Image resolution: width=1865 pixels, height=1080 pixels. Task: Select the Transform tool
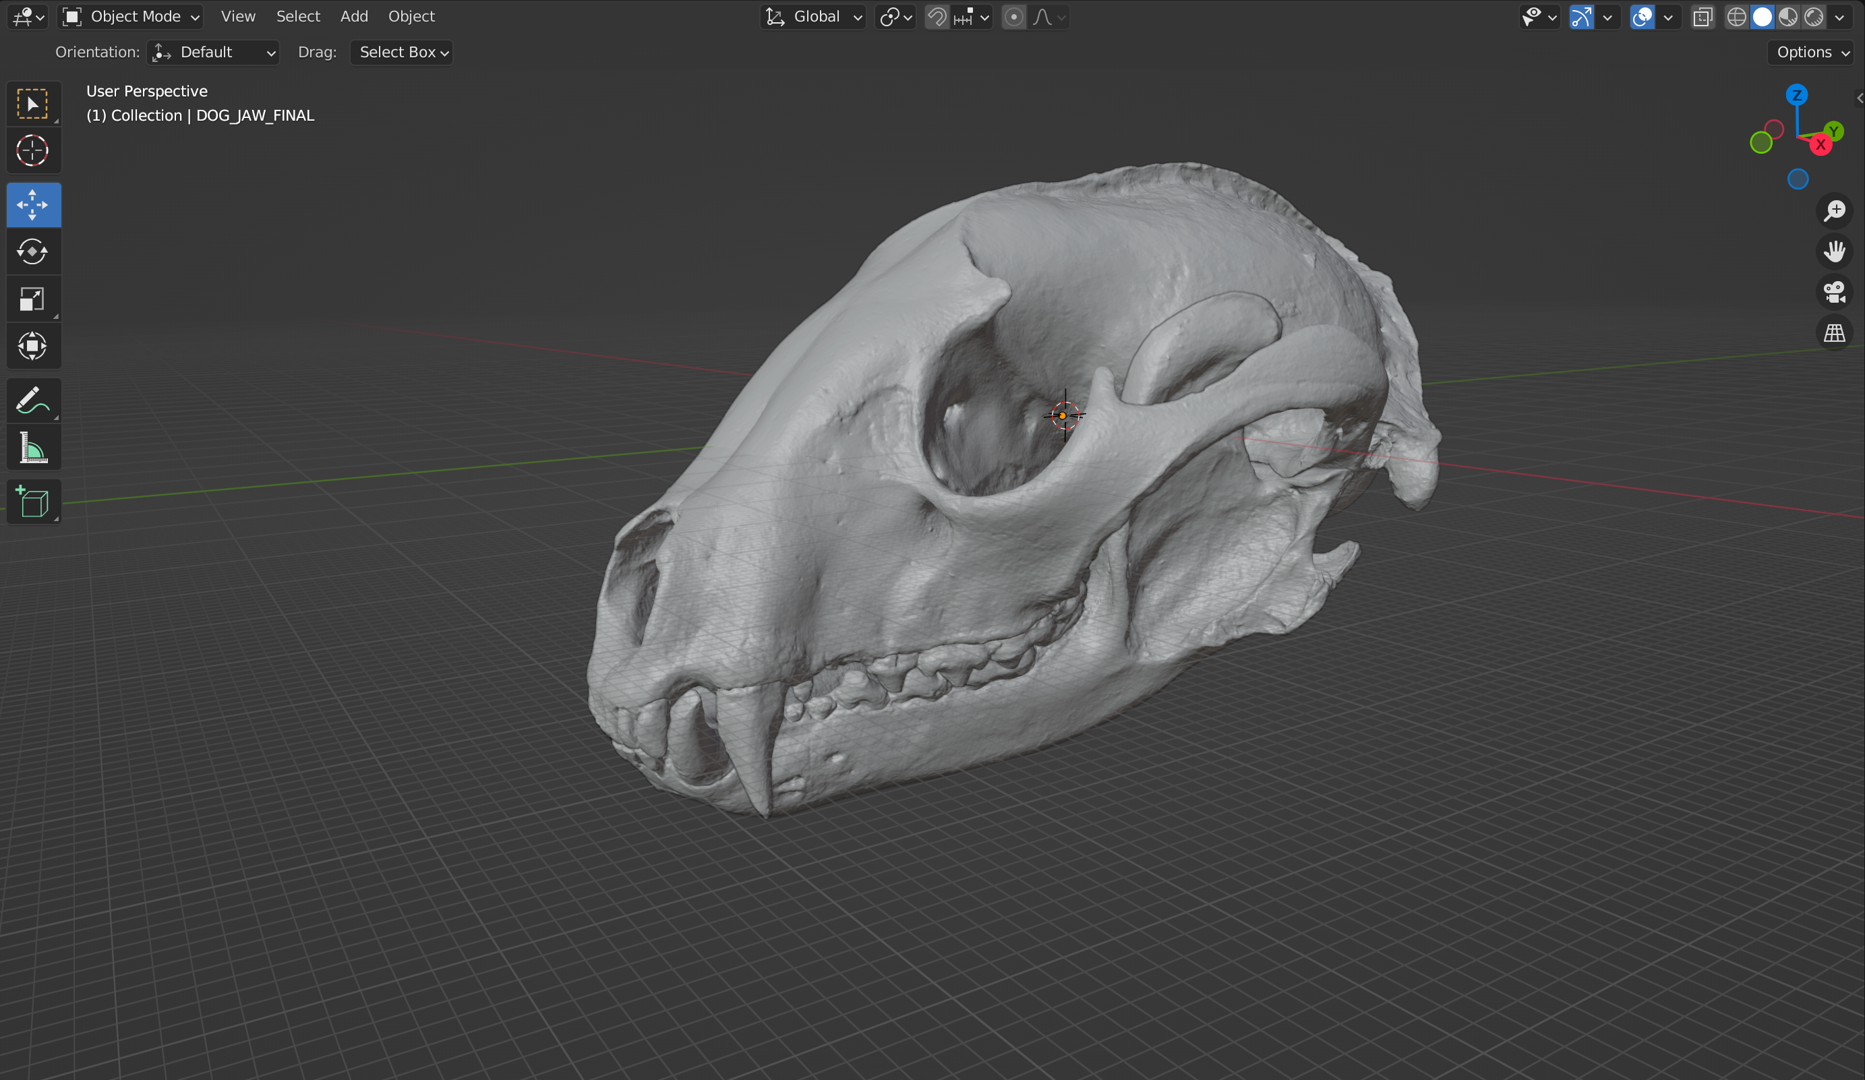(32, 347)
